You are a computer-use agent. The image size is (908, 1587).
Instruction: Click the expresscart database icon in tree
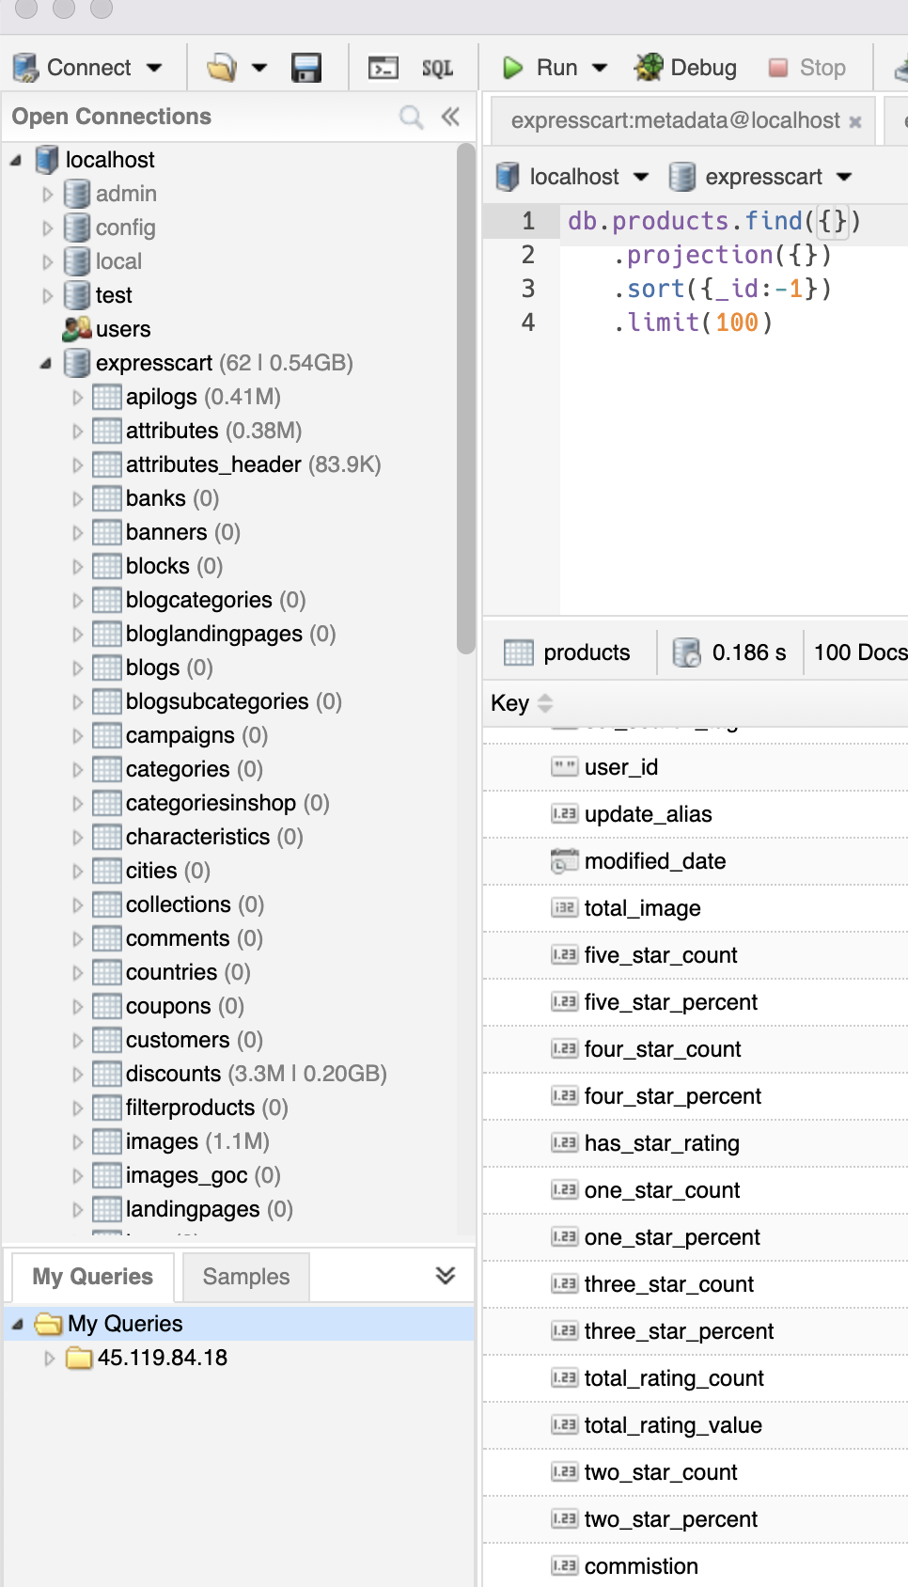click(x=76, y=363)
